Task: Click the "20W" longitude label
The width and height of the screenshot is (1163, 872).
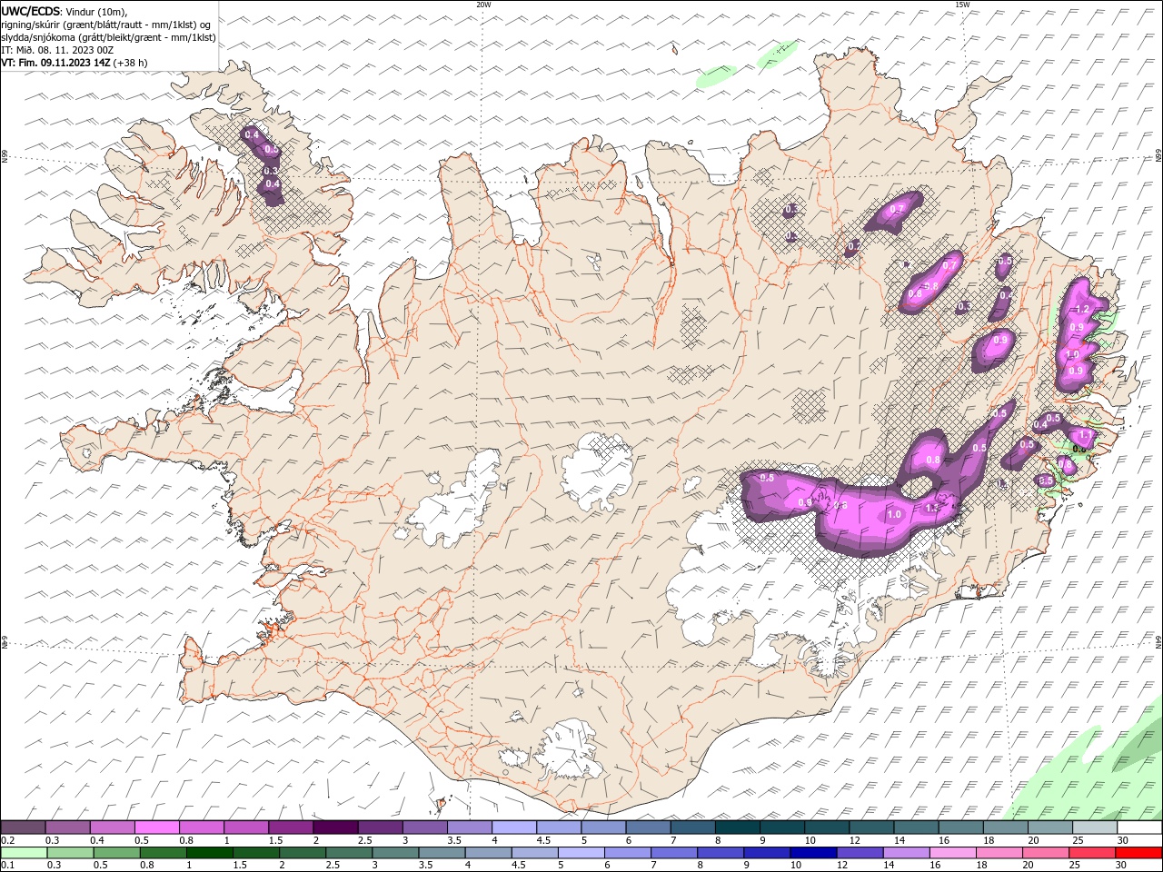Action: coord(483,5)
